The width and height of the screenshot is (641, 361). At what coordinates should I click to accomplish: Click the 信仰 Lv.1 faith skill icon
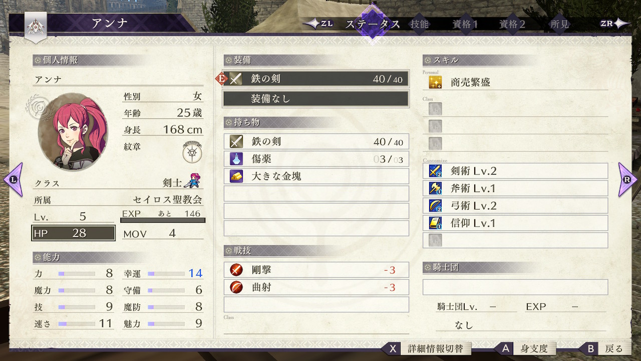435,223
